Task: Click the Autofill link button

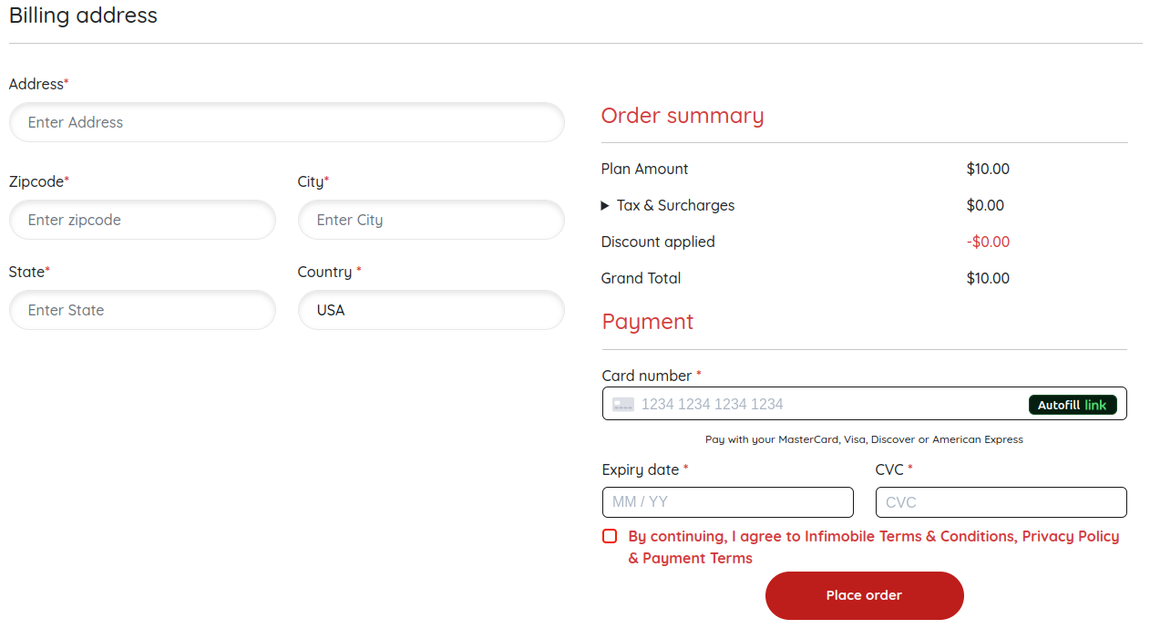Action: [x=1073, y=405]
